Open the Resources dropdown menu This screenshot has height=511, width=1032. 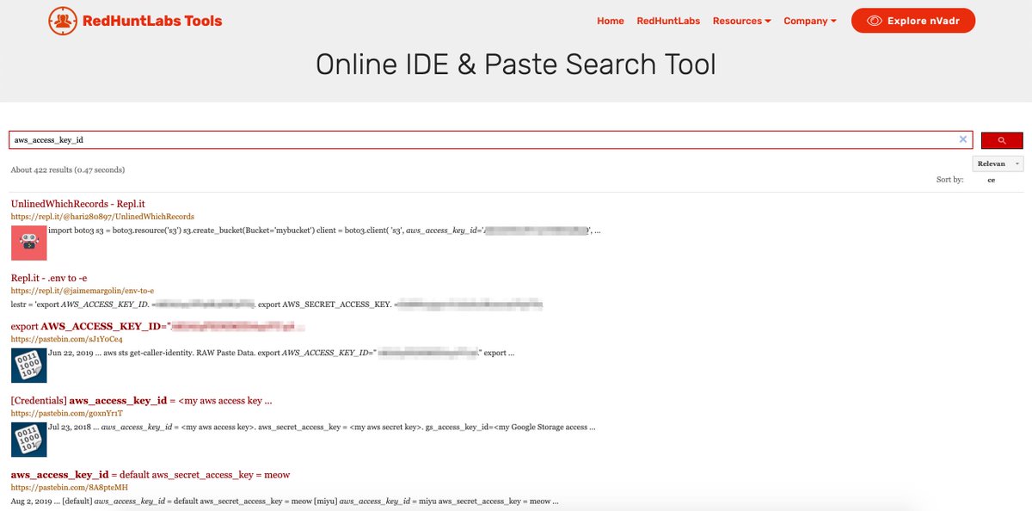(741, 21)
